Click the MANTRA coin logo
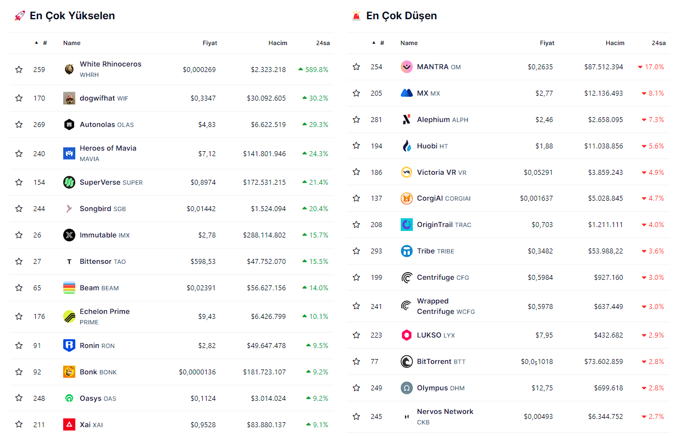This screenshot has width=675, height=436. click(407, 67)
